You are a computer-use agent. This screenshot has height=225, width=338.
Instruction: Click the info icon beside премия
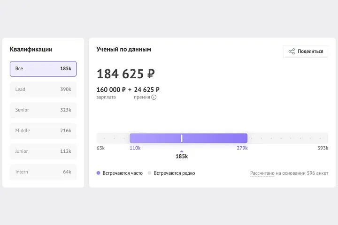[154, 97]
